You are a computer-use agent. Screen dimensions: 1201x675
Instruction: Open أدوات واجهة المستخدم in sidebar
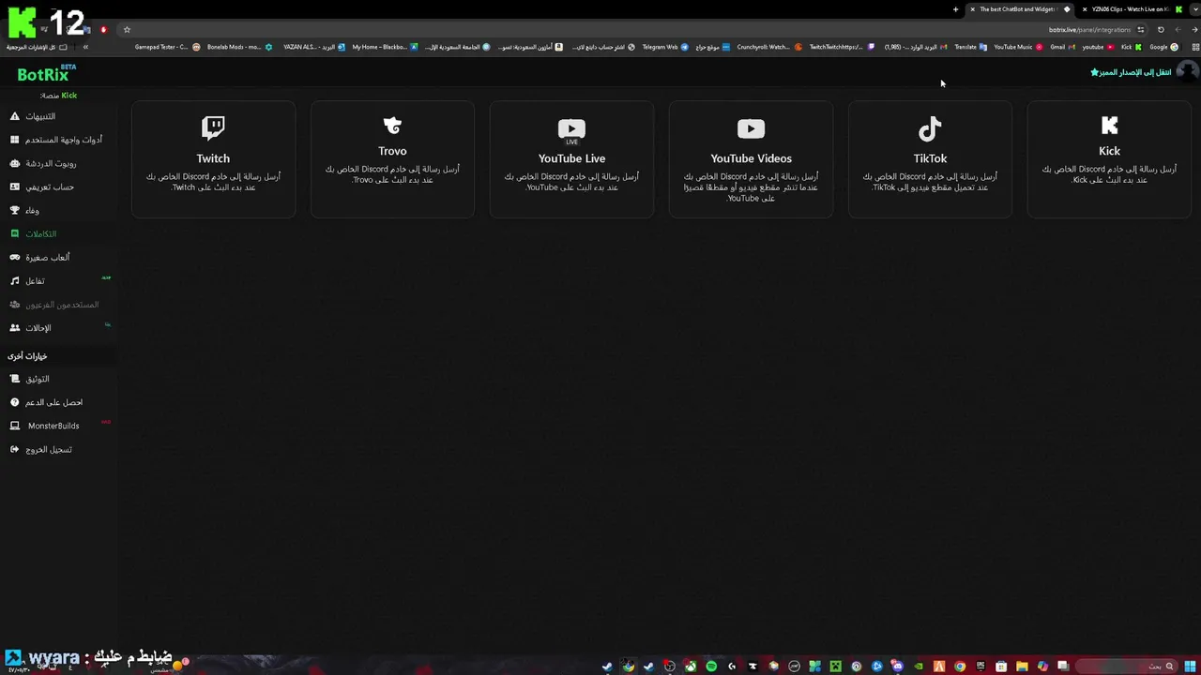tap(55, 140)
